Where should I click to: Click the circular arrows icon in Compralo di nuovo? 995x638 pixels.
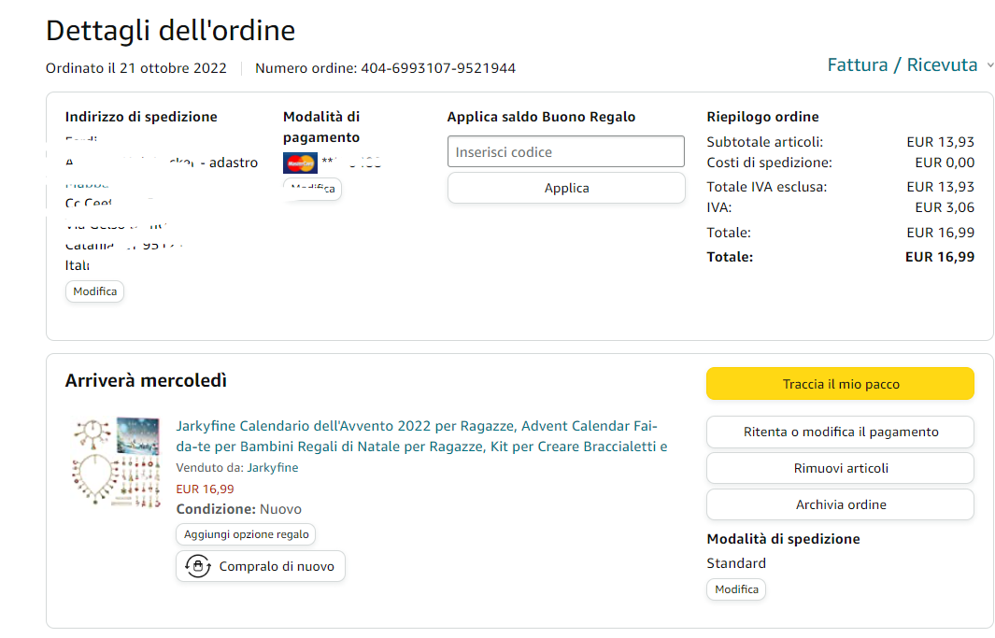click(x=197, y=566)
